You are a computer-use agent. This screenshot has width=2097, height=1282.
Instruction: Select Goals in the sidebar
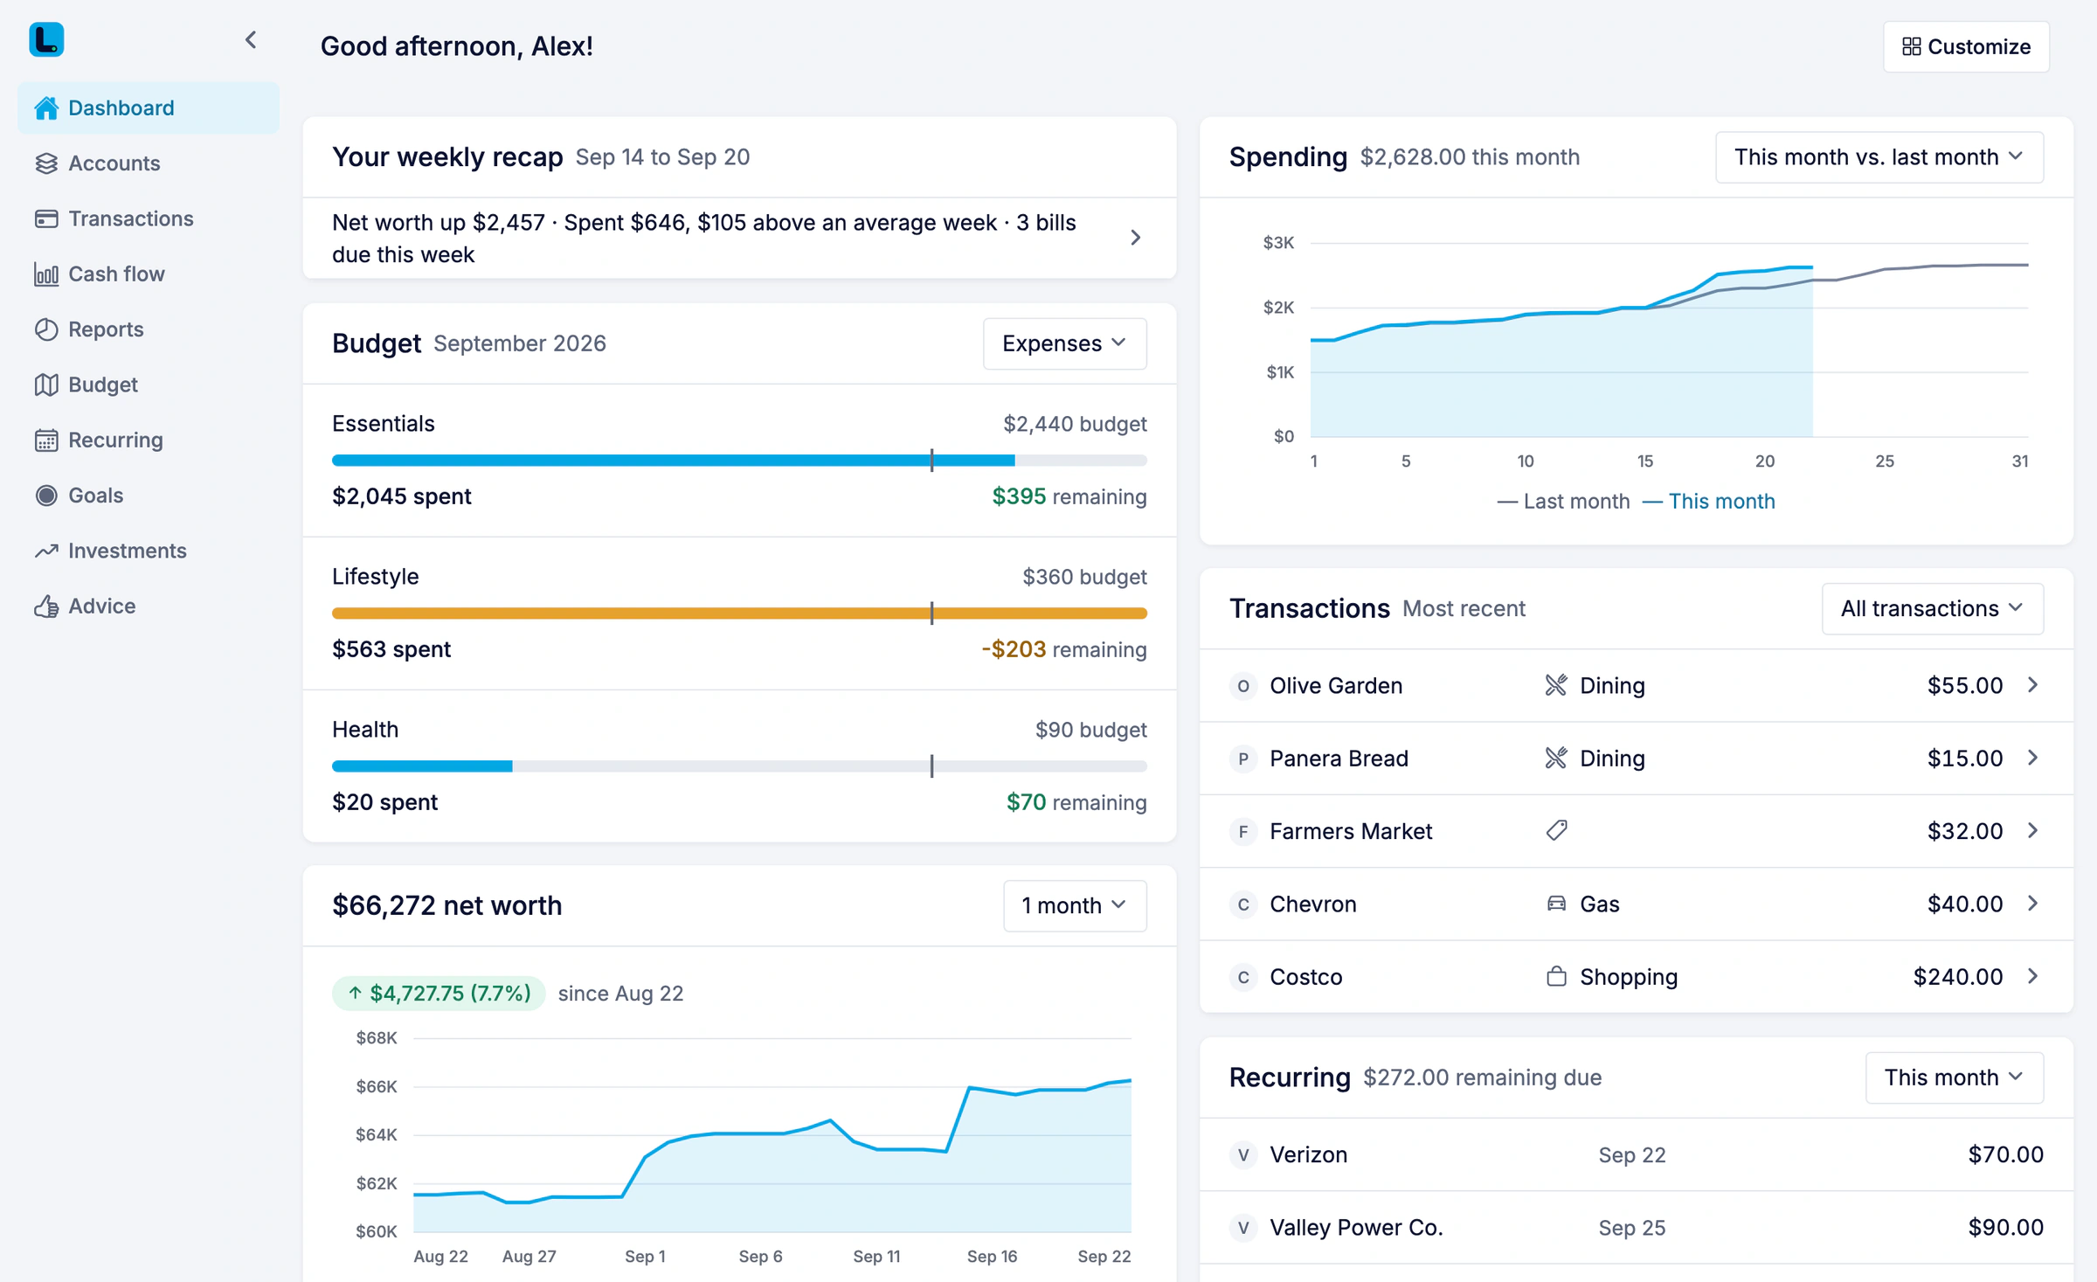pos(149,495)
